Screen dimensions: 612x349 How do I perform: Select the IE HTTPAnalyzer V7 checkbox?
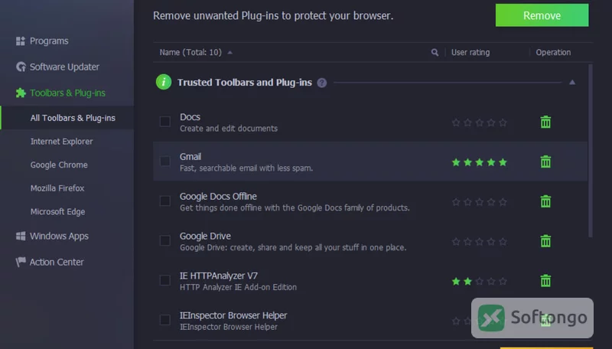(165, 280)
